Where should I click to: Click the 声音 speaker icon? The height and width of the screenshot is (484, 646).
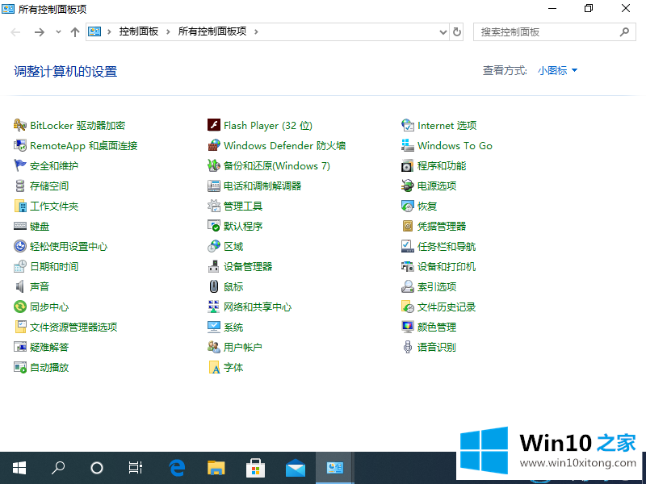(x=20, y=286)
